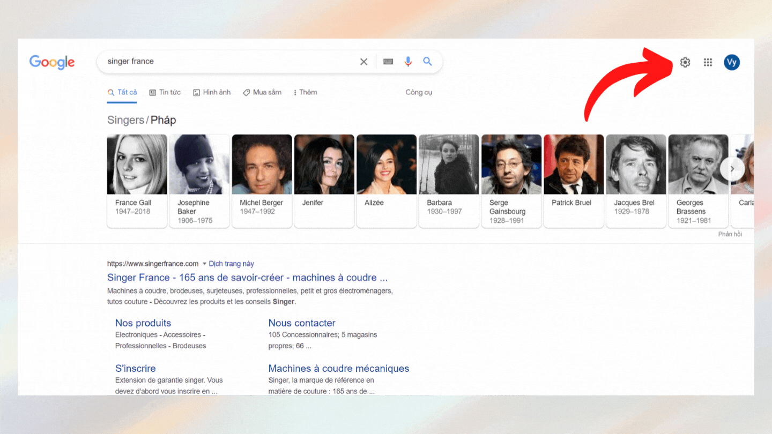The image size is (772, 434).
Task: Switch to the Tin tức tab
Action: pyautogui.click(x=165, y=92)
